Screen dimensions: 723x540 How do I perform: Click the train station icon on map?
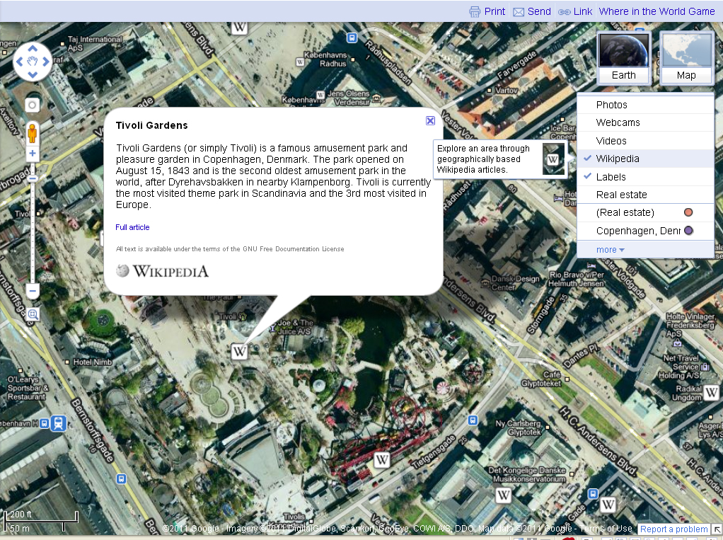point(57,423)
